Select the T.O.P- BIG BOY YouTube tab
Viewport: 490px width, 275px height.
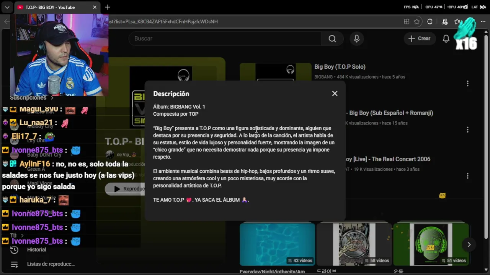(x=57, y=7)
